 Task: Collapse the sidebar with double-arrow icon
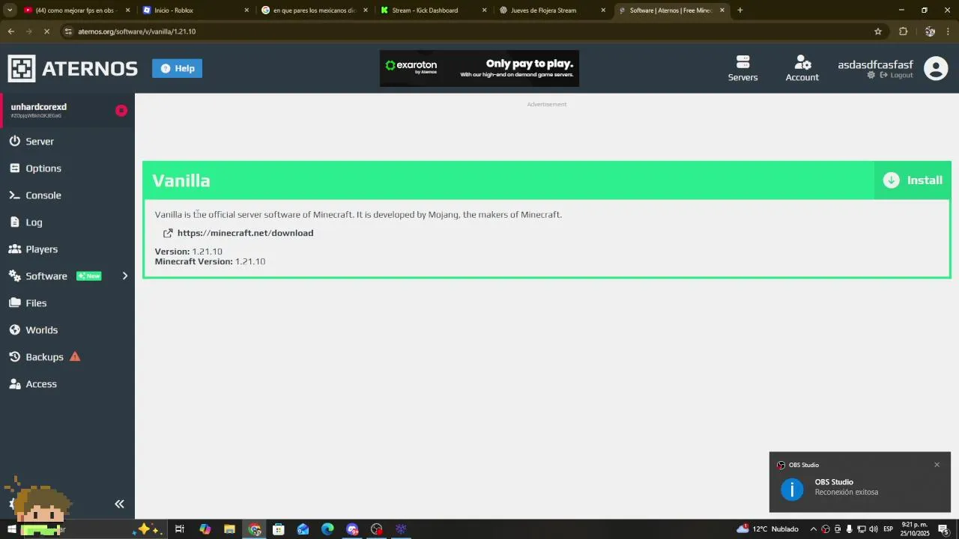(119, 505)
